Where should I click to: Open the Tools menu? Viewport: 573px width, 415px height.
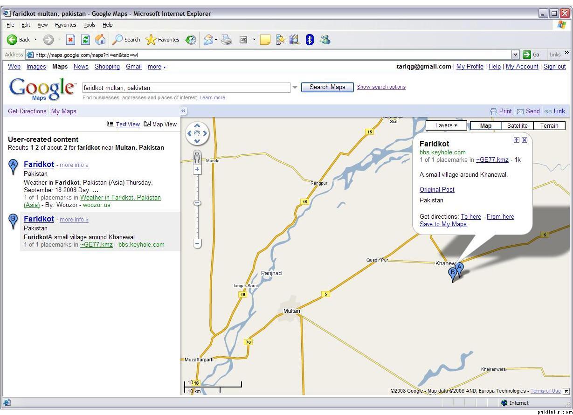pos(89,25)
